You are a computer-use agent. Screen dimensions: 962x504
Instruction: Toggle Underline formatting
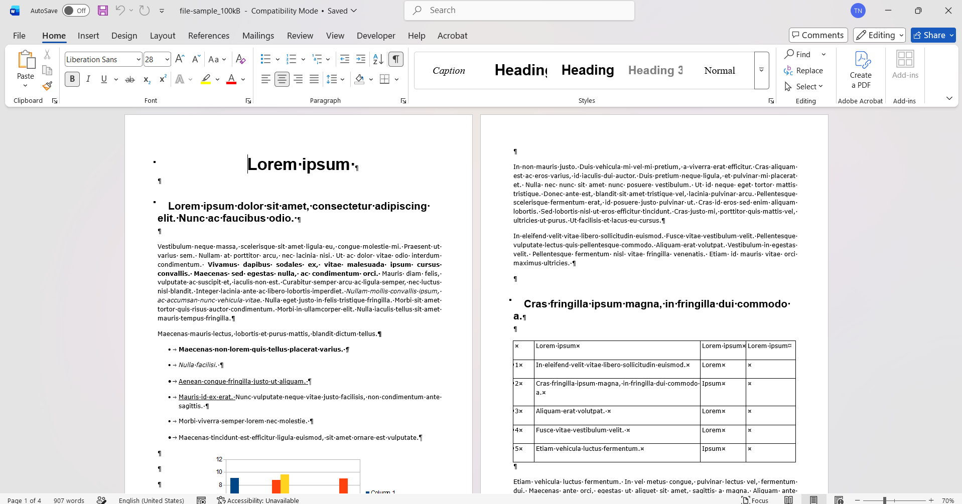[104, 79]
